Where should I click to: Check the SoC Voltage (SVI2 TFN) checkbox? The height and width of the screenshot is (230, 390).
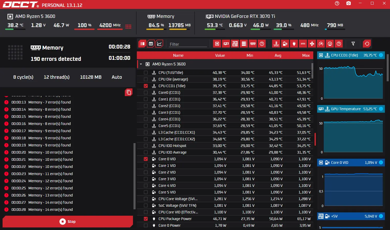[146, 205]
